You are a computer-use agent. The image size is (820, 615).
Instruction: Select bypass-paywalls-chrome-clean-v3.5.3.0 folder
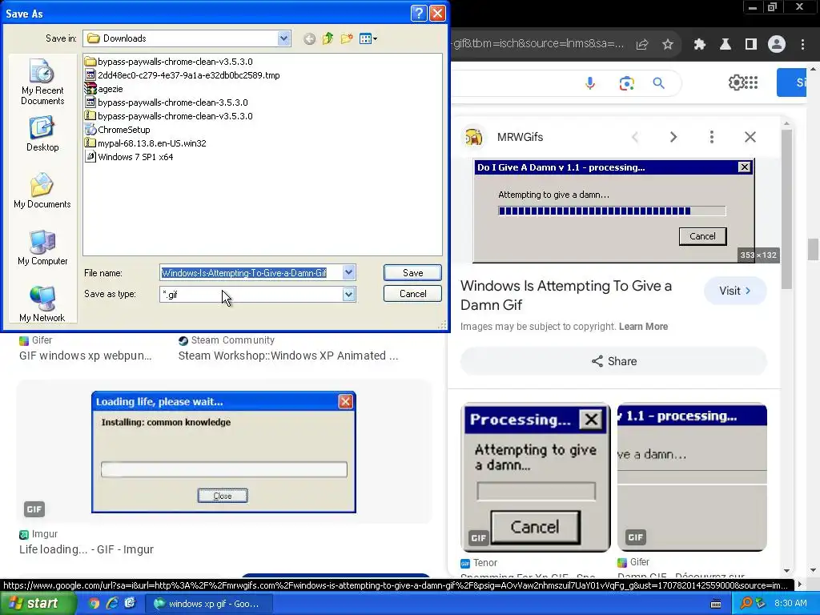(169, 62)
